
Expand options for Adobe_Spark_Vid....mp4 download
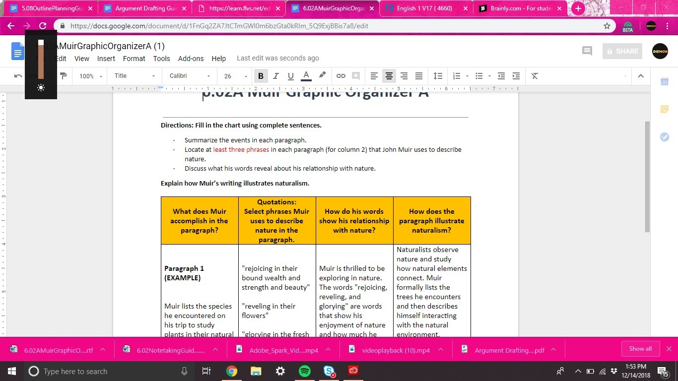coord(328,349)
